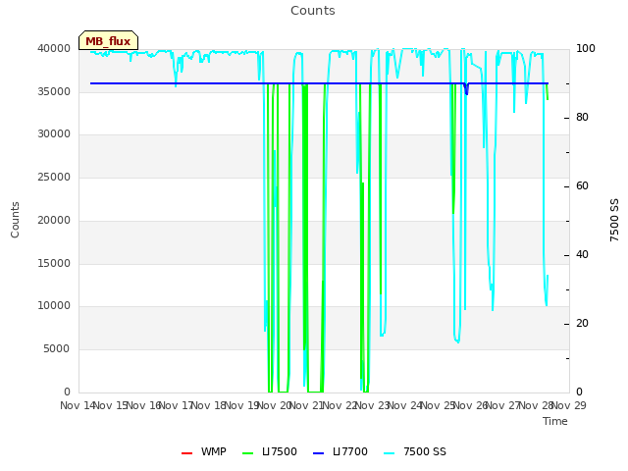The height and width of the screenshot is (471, 628).
Task: Click the right 7500 SS axis label
Action: (614, 220)
